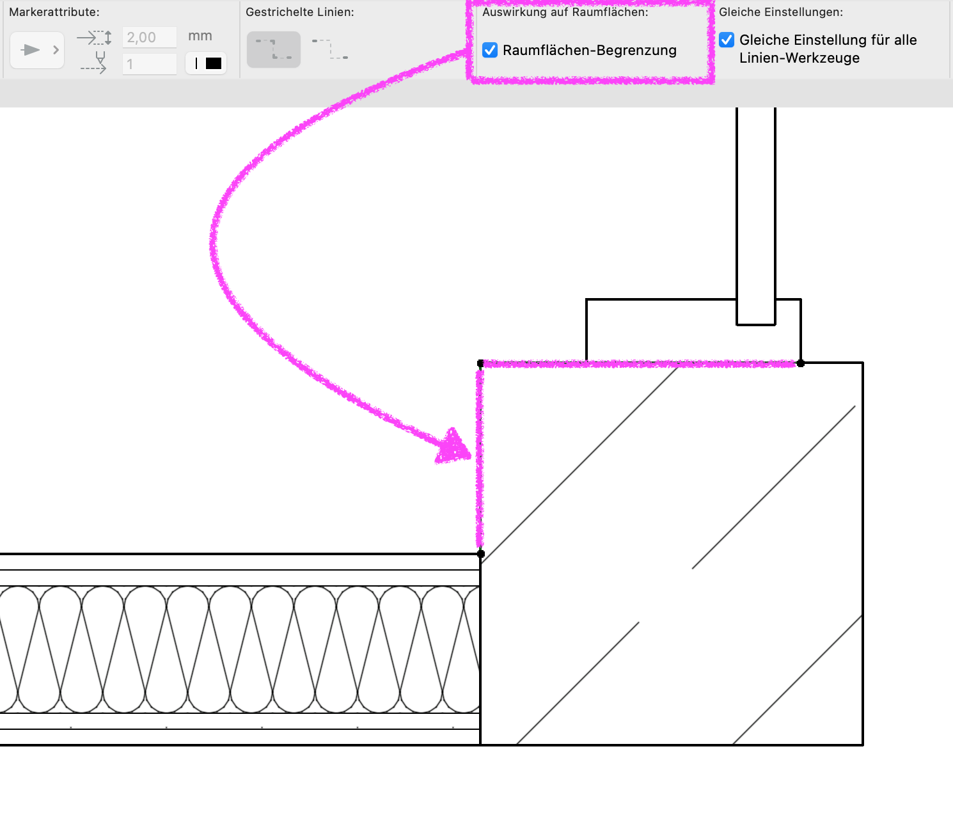Click the marker pen icon beside field 1
This screenshot has width=953, height=829.
95,63
